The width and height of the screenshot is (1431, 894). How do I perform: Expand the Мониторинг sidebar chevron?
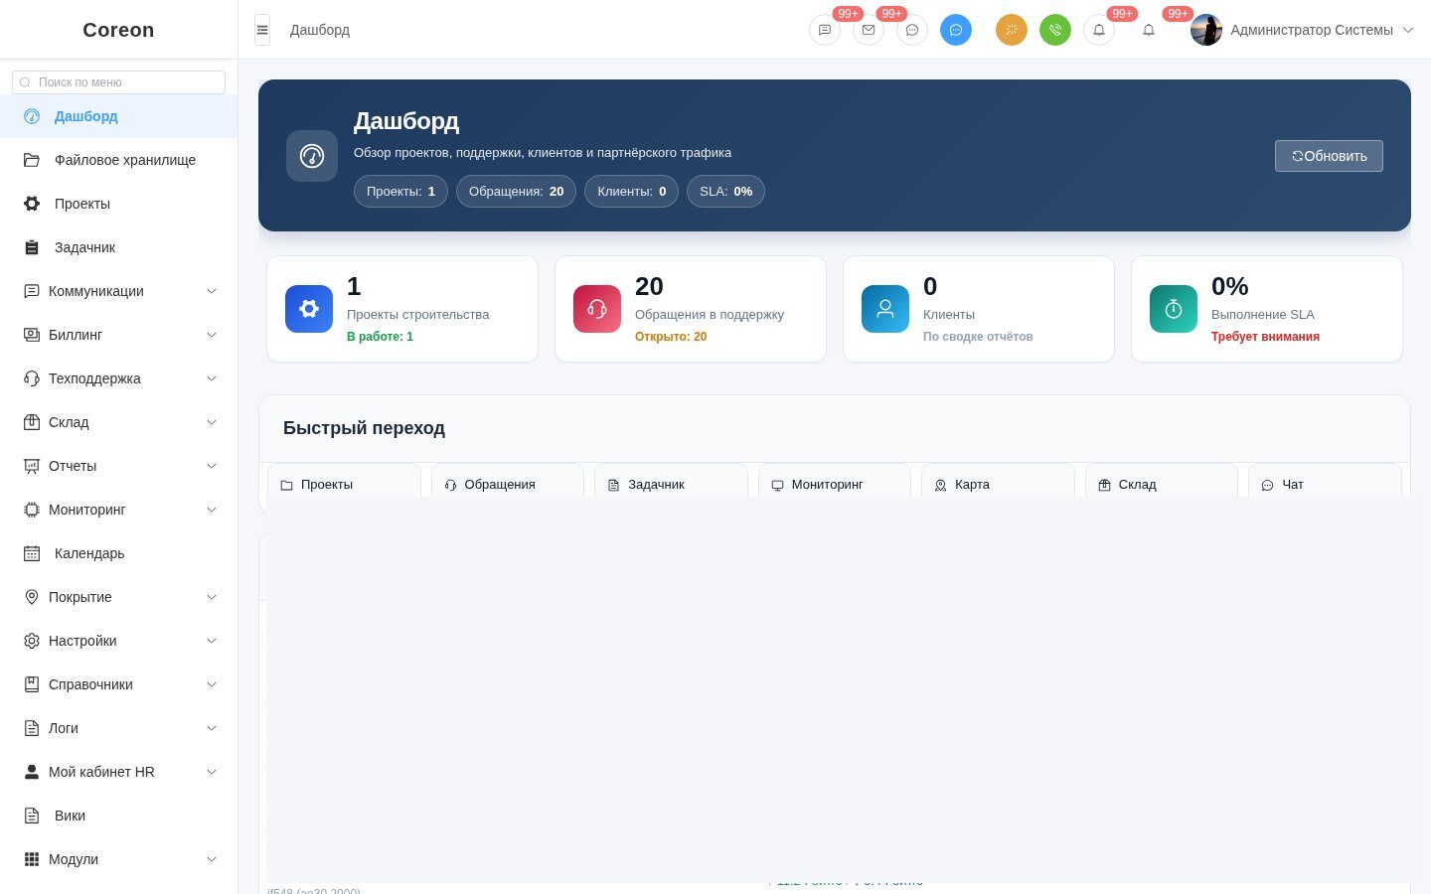(x=212, y=510)
